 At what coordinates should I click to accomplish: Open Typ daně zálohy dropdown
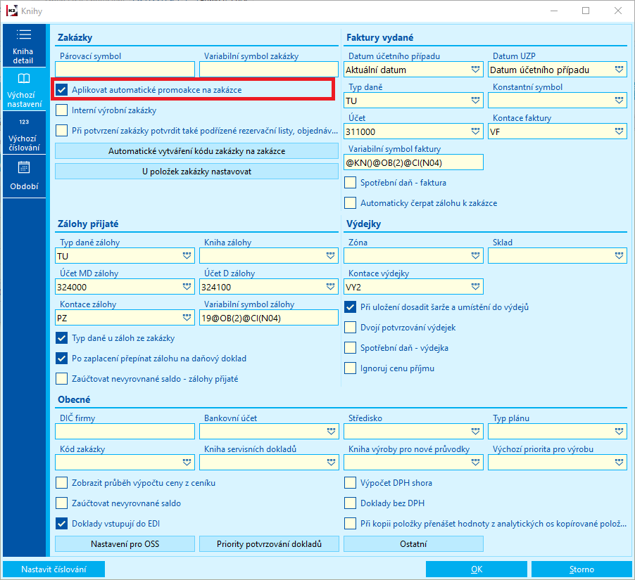coord(187,256)
